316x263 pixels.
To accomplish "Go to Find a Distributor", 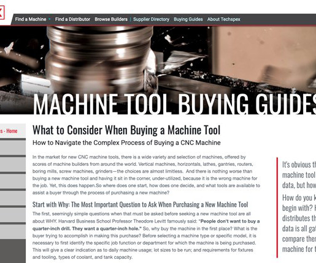I will point(72,19).
